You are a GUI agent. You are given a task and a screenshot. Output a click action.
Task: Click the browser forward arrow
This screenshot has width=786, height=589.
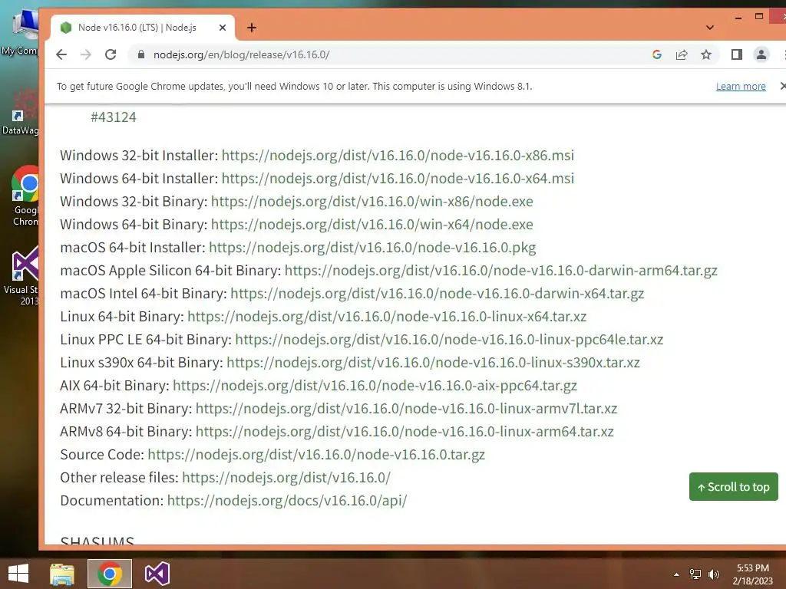coord(86,54)
